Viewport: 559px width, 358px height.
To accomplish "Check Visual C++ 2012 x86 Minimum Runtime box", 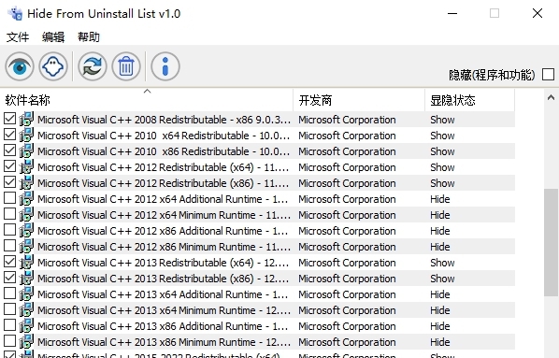I will 9,245.
